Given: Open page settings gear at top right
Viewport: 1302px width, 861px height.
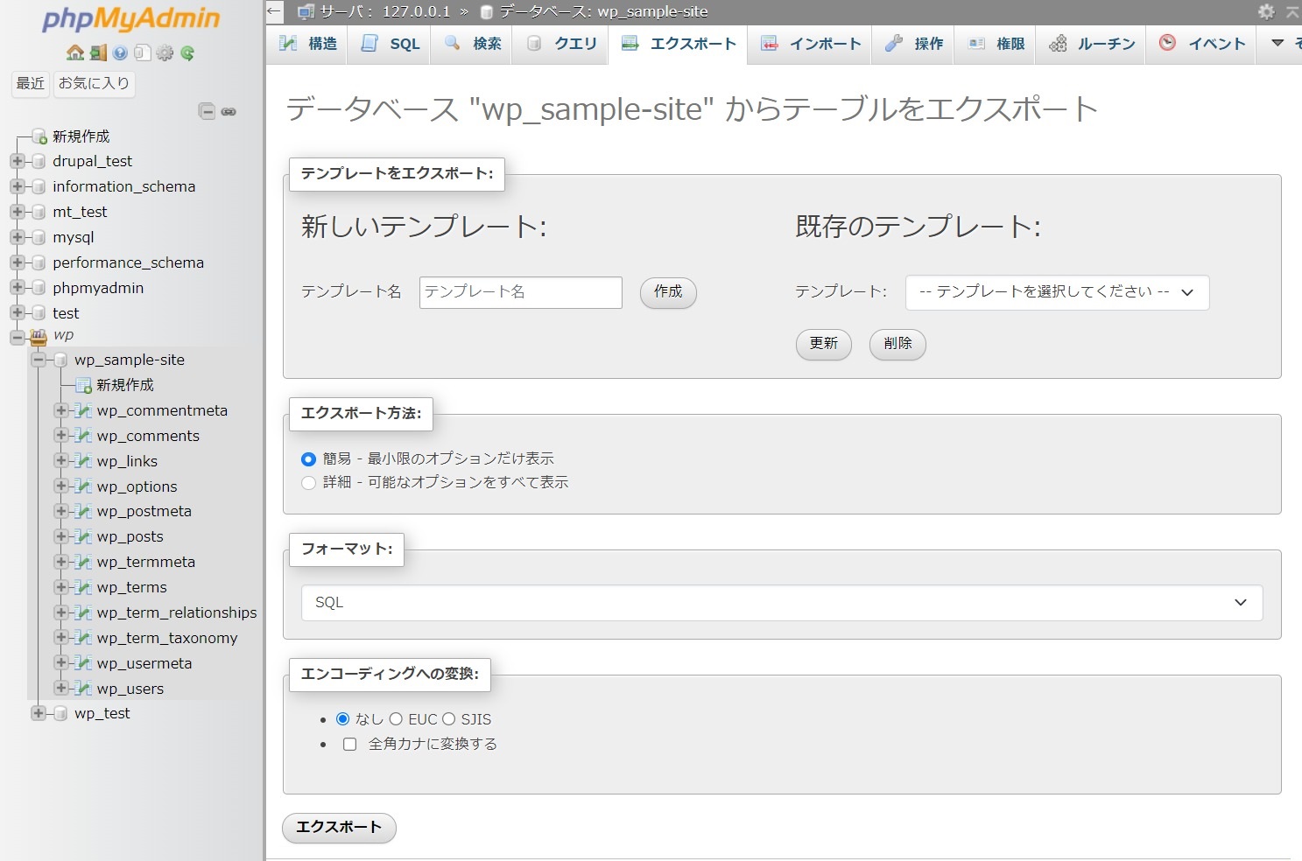Looking at the screenshot, I should pyautogui.click(x=1266, y=11).
